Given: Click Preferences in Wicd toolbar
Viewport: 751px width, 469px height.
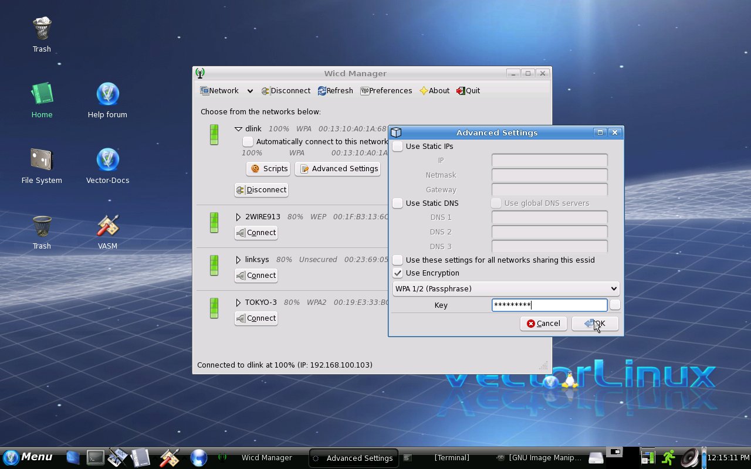Looking at the screenshot, I should 386,91.
